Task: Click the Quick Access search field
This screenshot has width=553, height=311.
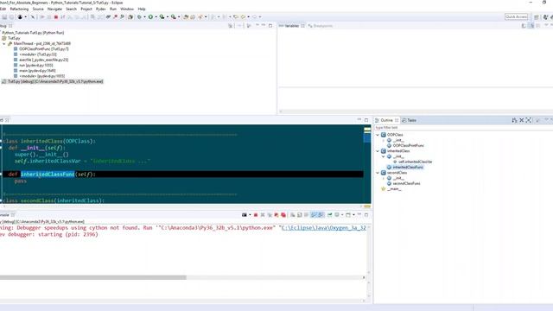Action: click(517, 17)
